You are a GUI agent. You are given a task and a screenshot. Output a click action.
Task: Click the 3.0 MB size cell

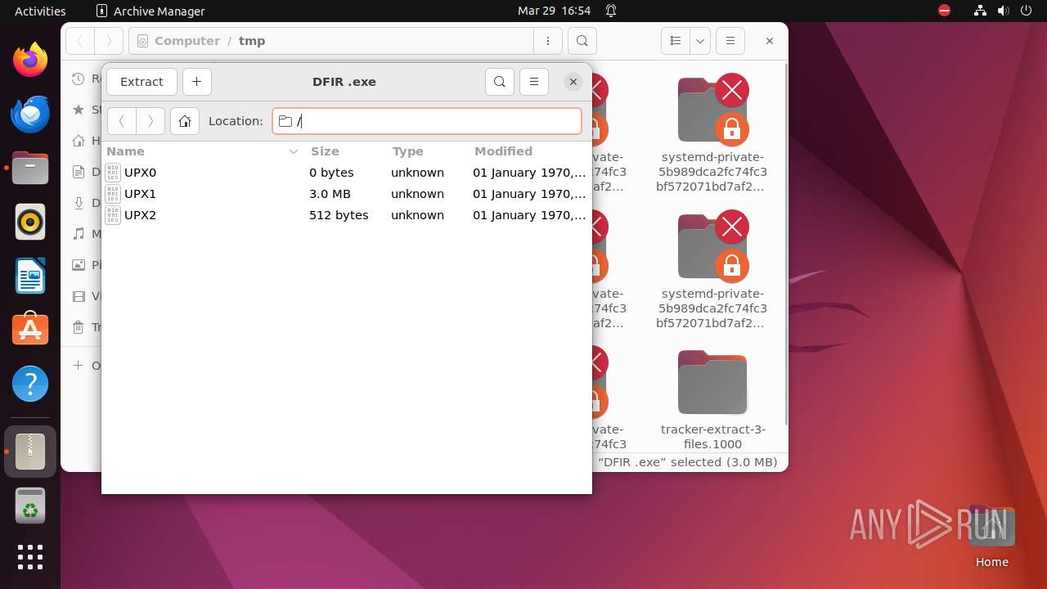point(330,194)
